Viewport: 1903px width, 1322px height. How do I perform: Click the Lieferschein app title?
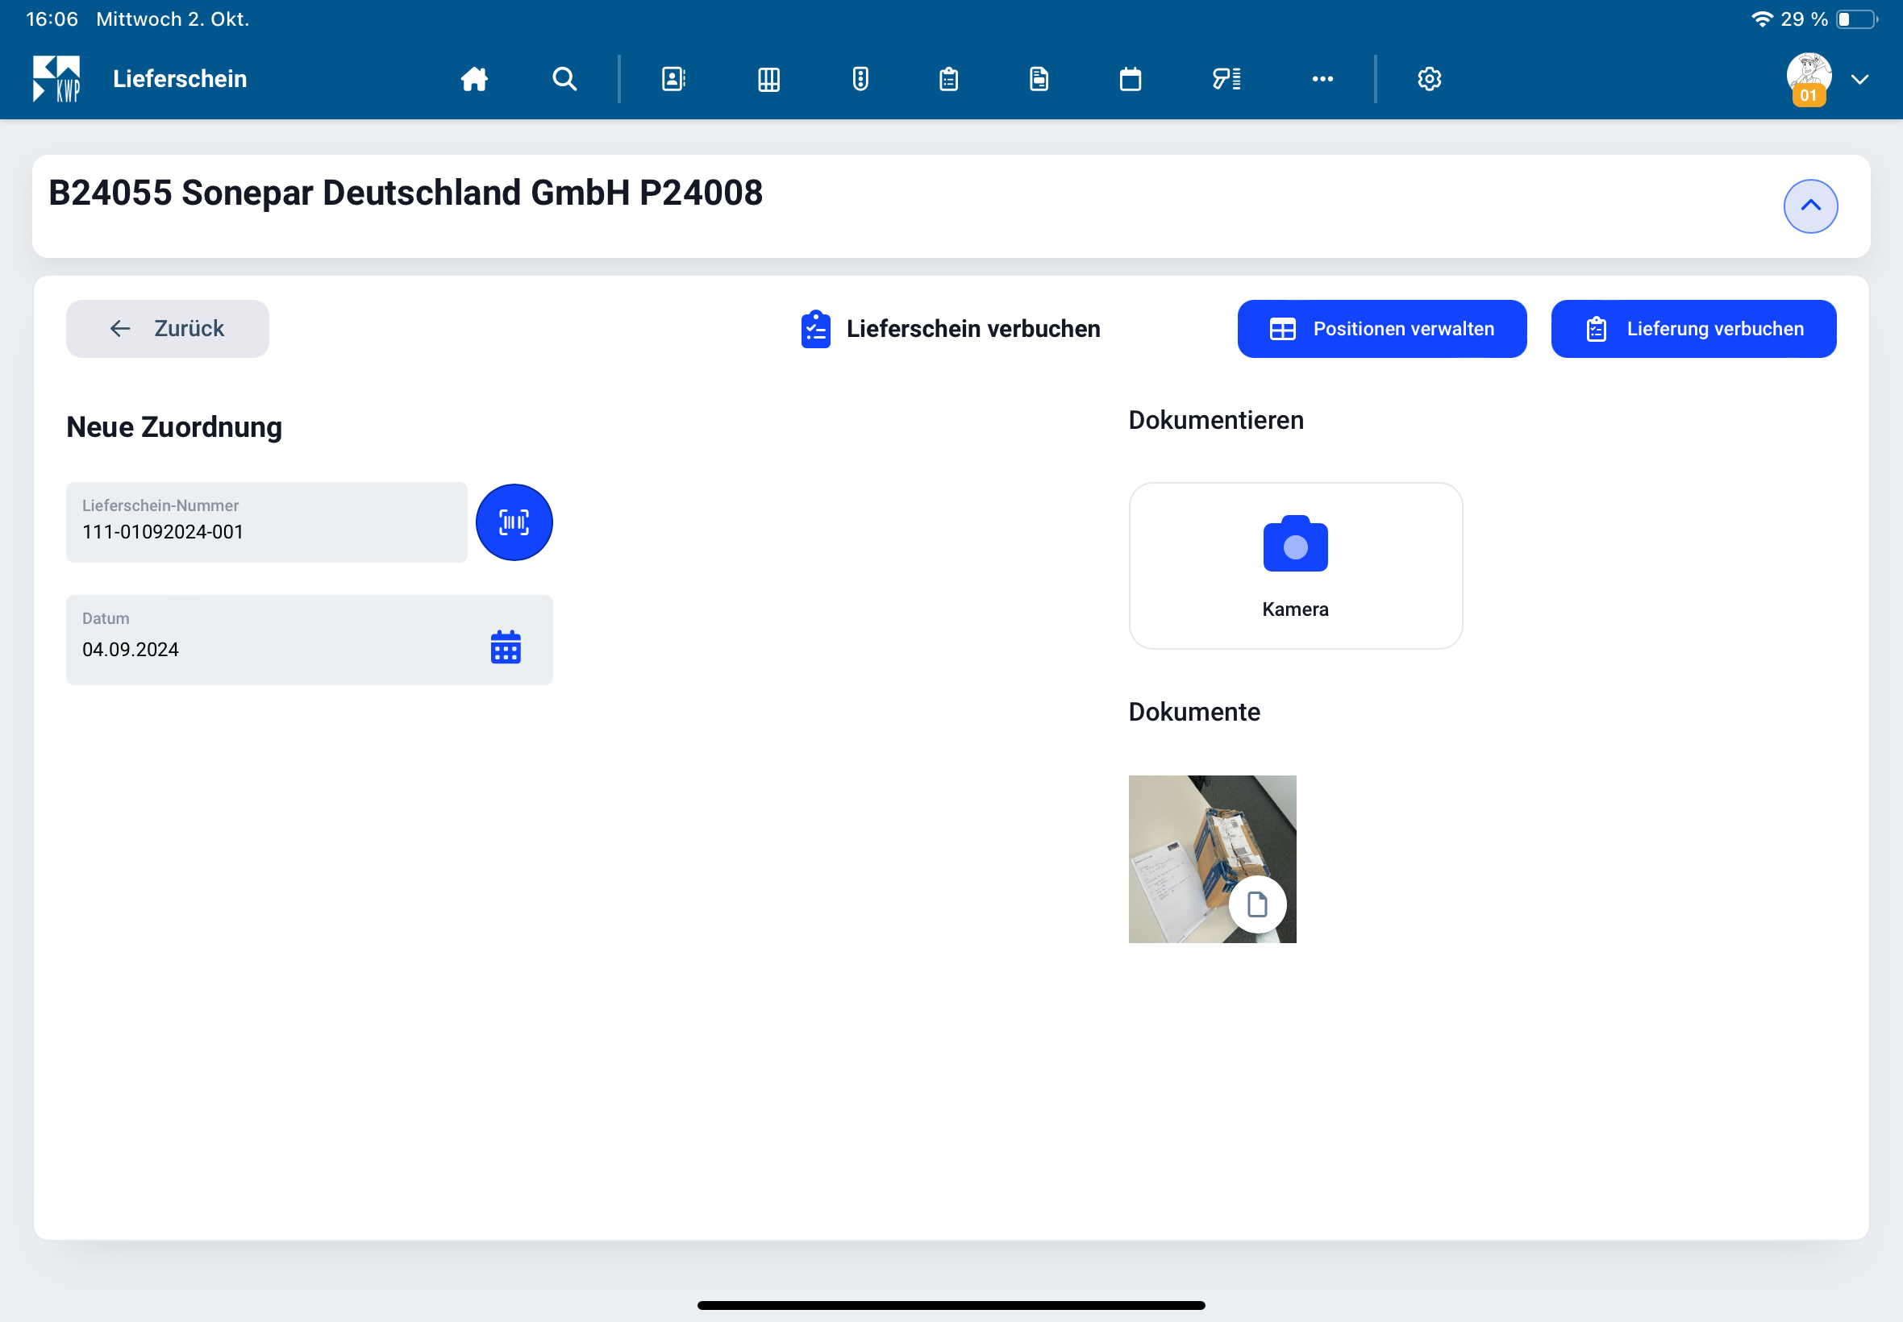tap(180, 79)
